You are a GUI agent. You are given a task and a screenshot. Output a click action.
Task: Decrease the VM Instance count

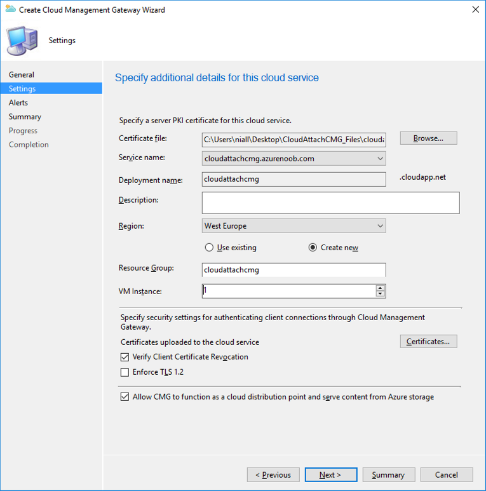click(380, 294)
